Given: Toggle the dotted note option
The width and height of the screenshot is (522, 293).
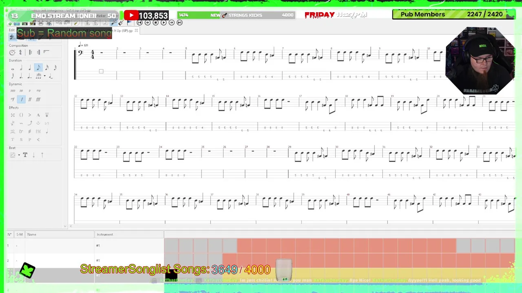Looking at the screenshot, I should click(21, 76).
